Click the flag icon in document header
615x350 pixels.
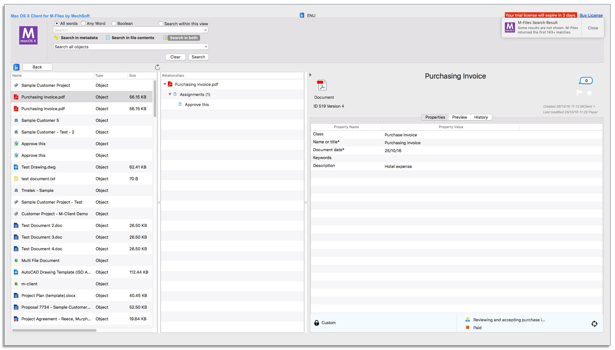coord(579,93)
